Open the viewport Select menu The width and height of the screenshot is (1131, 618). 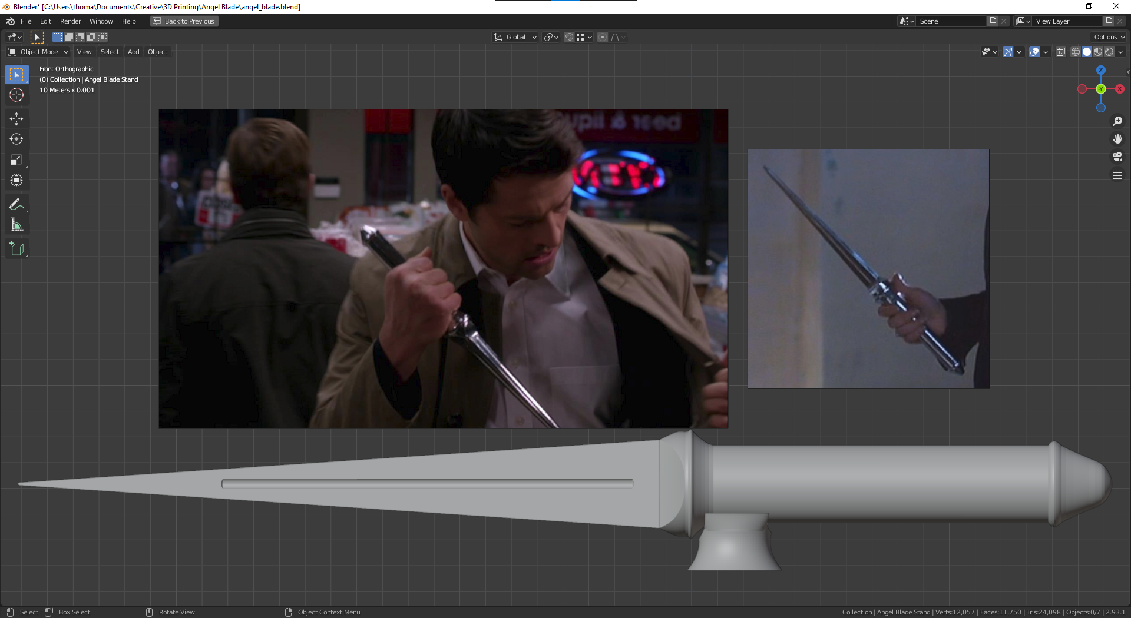pyautogui.click(x=110, y=52)
